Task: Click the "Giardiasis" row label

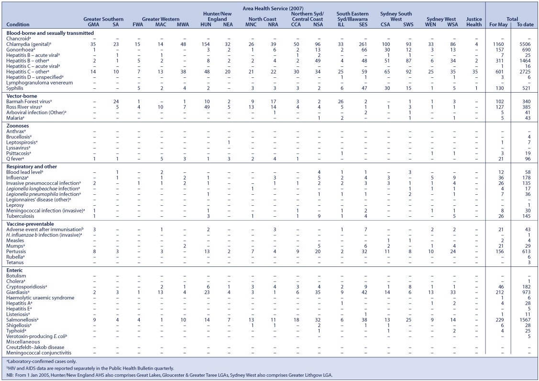Action: (x=19, y=293)
